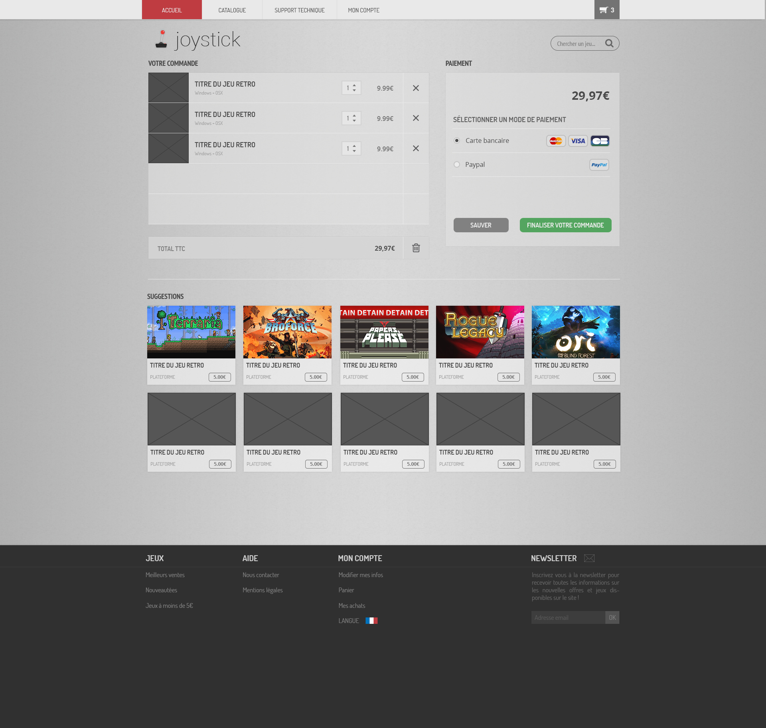The image size is (766, 728).
Task: Empty cart with trash icon
Action: tap(416, 248)
